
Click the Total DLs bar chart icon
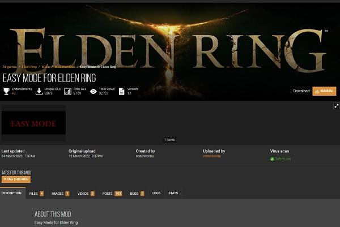67,91
